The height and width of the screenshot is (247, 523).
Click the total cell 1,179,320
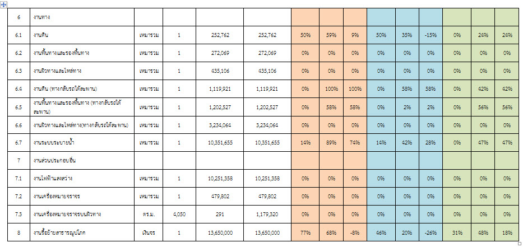267,214
